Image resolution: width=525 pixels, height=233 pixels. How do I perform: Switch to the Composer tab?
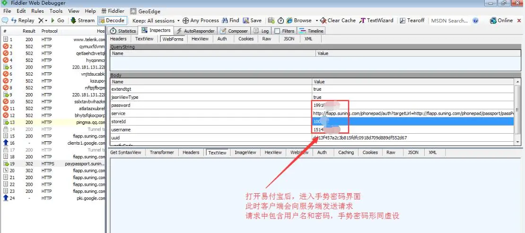[x=234, y=31]
